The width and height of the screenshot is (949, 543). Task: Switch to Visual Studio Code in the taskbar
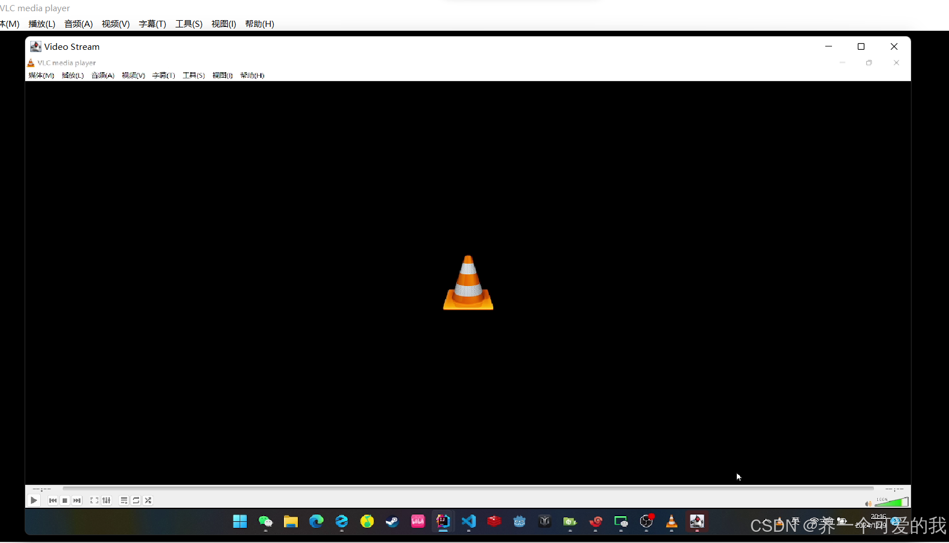(x=469, y=521)
